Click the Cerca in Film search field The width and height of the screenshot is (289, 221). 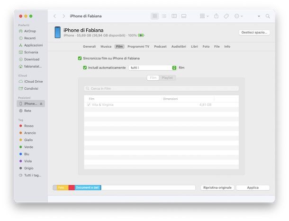[161, 89]
